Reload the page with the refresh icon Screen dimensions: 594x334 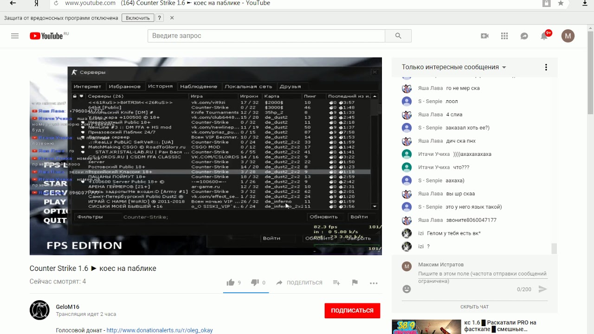(x=56, y=3)
